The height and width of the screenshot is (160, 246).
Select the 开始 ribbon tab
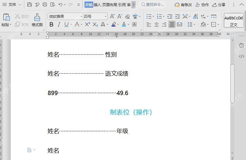coord(89,5)
